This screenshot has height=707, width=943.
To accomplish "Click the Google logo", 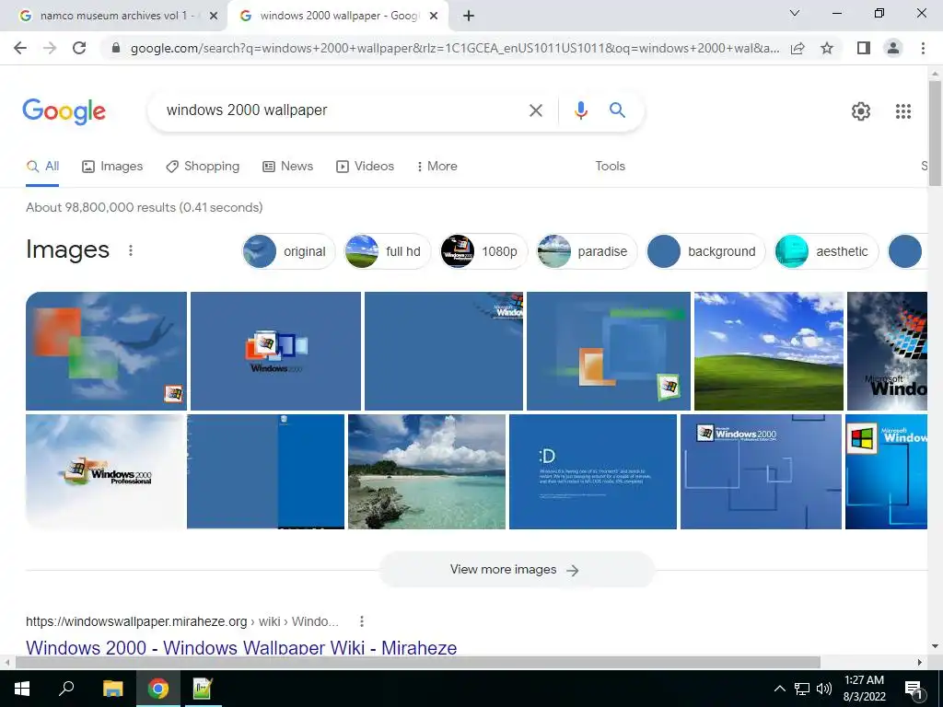I will click(x=64, y=111).
